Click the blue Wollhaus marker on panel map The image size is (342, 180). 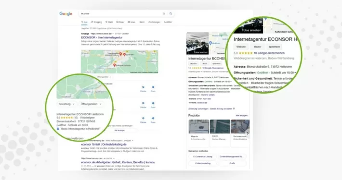[210, 43]
